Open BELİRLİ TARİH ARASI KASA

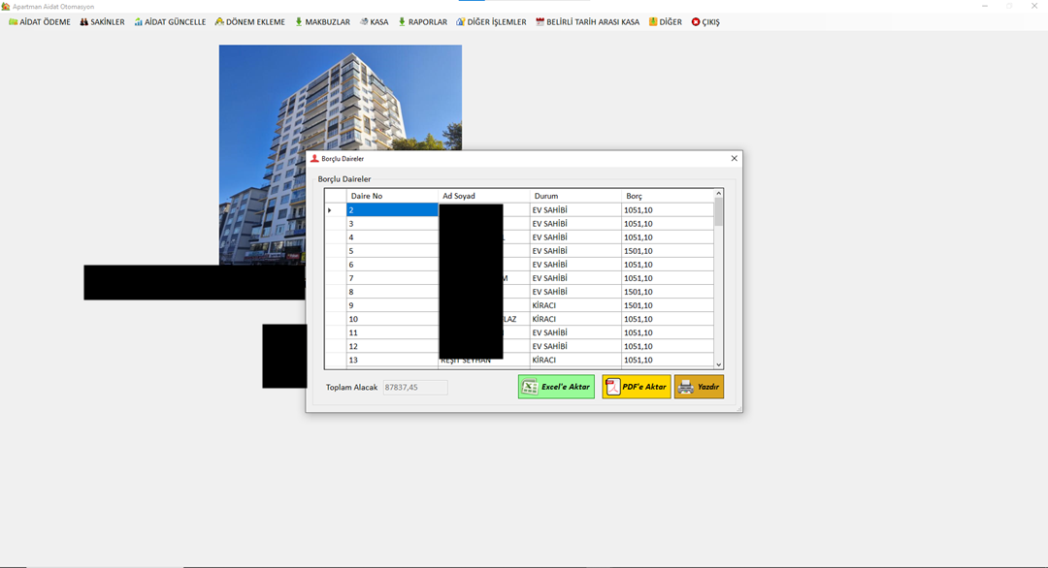point(587,22)
